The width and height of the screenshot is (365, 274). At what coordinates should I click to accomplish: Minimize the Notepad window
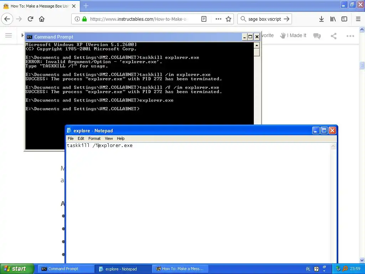click(316, 131)
